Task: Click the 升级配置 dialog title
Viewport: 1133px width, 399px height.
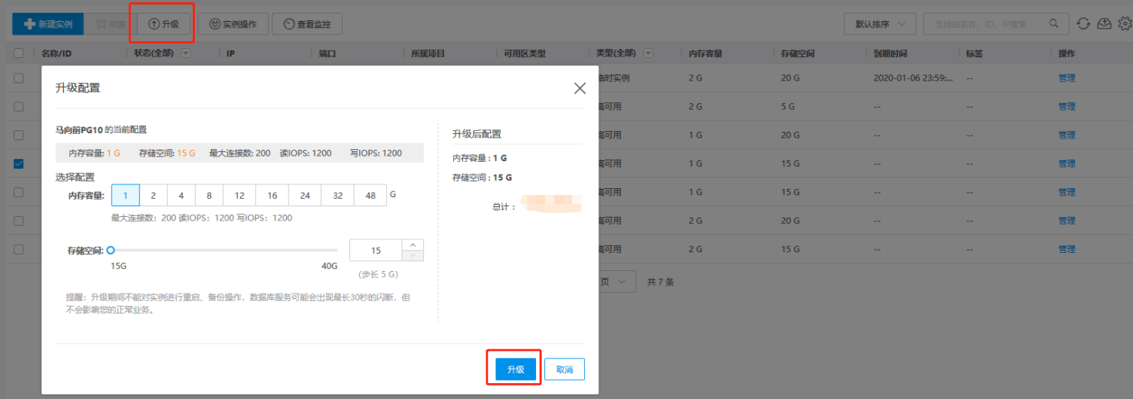Action: coord(78,88)
